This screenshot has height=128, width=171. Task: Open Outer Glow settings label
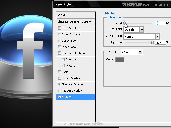point(69,41)
